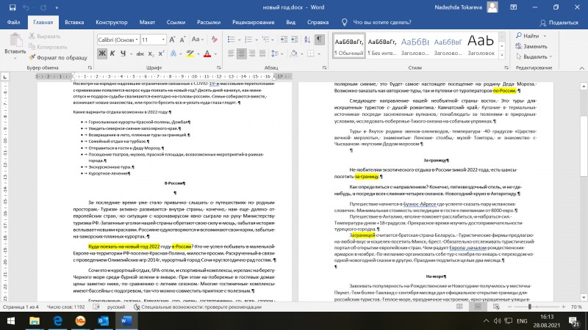Click the Format Painter brush icon
The height and width of the screenshot is (330, 588).
click(x=32, y=57)
